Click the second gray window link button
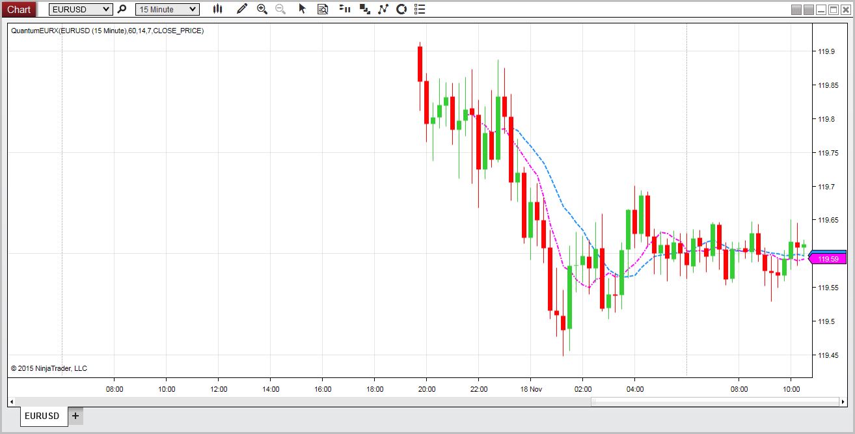Viewport: 855px width, 434px height. [809, 10]
